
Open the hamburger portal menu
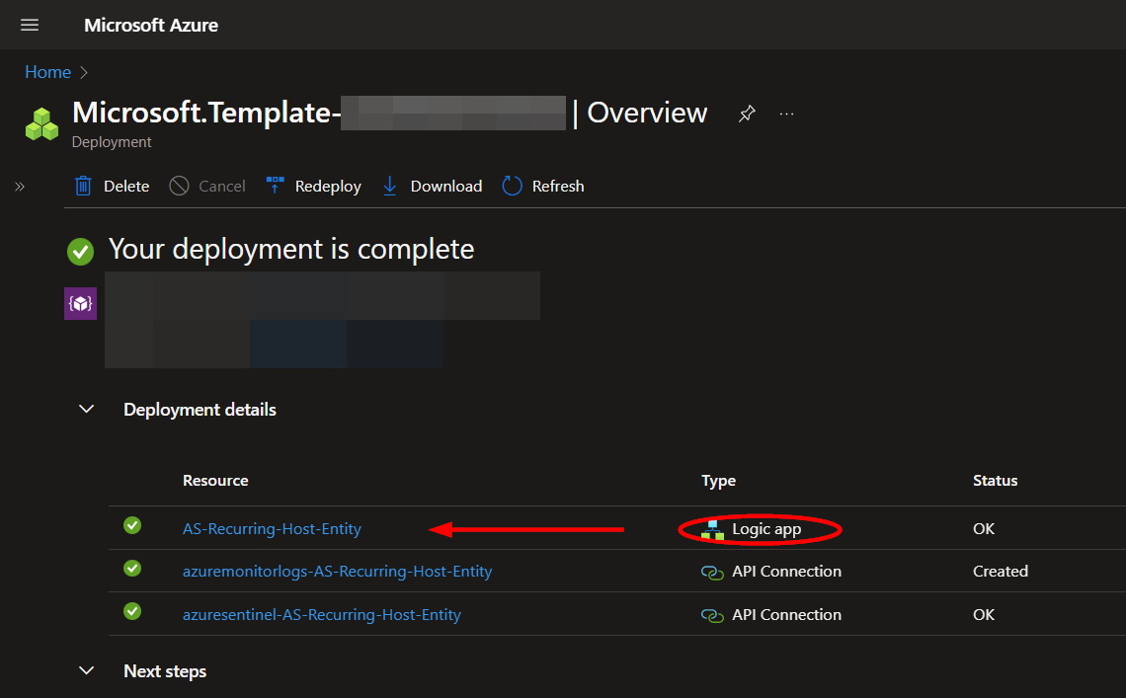tap(30, 25)
